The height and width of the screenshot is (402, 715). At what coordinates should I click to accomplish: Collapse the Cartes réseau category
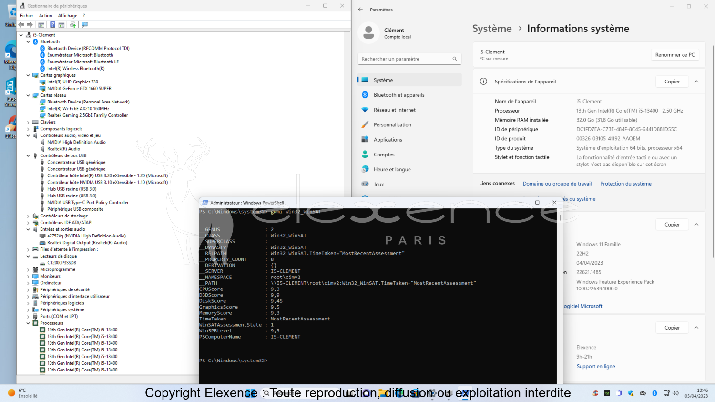[28, 95]
